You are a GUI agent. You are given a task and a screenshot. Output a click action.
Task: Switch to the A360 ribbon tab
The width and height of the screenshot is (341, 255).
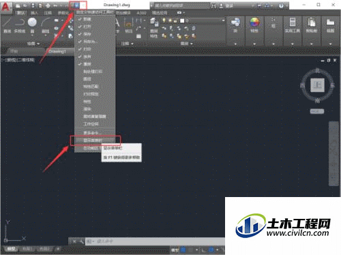point(141,13)
